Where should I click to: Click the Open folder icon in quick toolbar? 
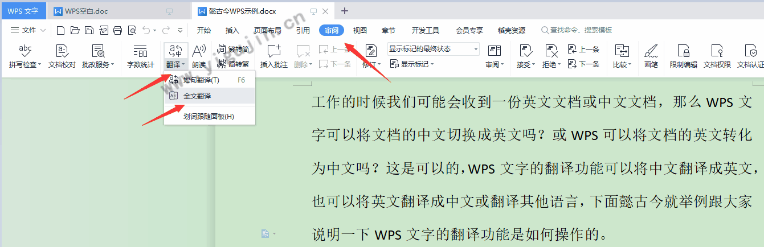75,30
